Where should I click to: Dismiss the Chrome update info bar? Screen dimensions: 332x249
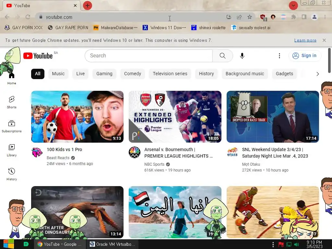tap(324, 40)
